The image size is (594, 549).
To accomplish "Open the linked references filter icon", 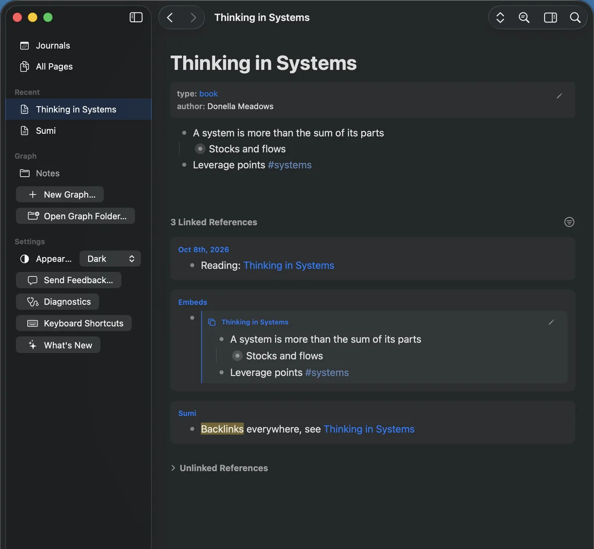I will pyautogui.click(x=569, y=222).
